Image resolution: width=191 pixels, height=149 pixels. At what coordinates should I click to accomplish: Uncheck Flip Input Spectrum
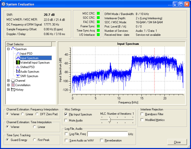tap(66, 114)
